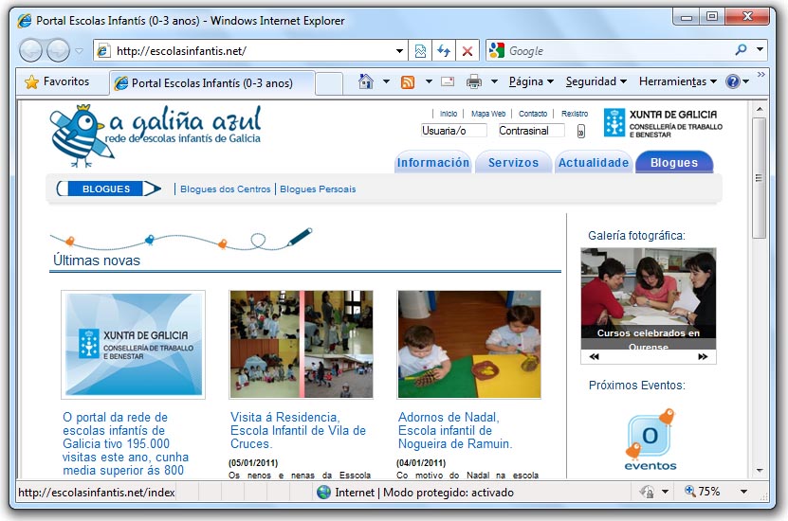Viewport: 788px width, 521px height.
Task: Open Visita á Residencia, Vila de Cruces headline
Action: [298, 431]
